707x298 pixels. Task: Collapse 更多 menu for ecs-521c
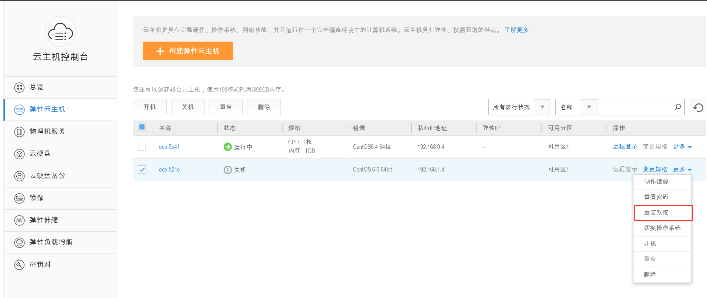pos(682,169)
